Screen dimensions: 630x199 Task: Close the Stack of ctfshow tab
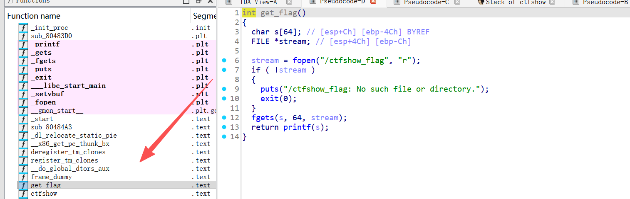(553, 2)
